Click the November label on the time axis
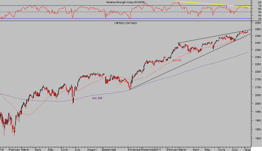 click(x=135, y=149)
